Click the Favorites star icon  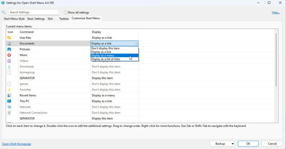[9, 90]
